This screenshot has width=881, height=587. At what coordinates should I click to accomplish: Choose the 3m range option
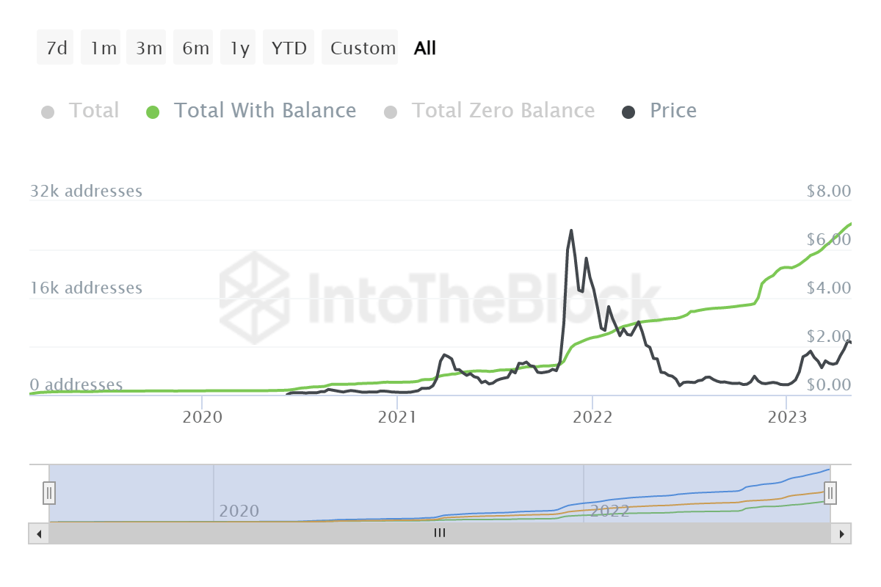click(x=148, y=48)
